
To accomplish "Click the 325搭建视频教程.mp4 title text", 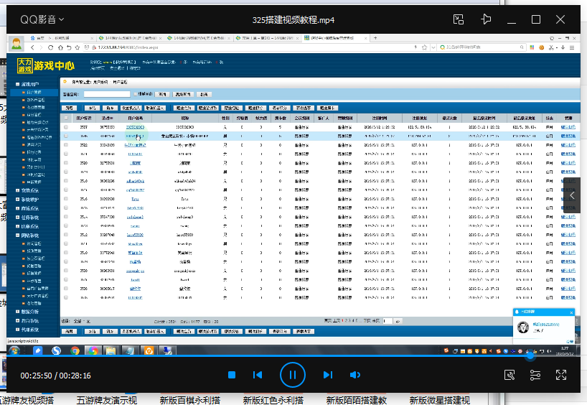I will [x=293, y=19].
